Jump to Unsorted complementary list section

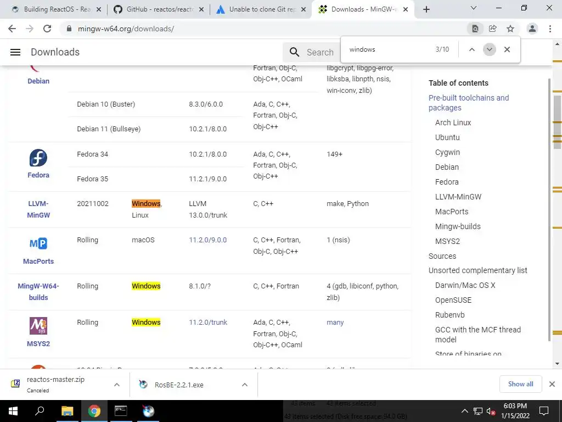(478, 270)
